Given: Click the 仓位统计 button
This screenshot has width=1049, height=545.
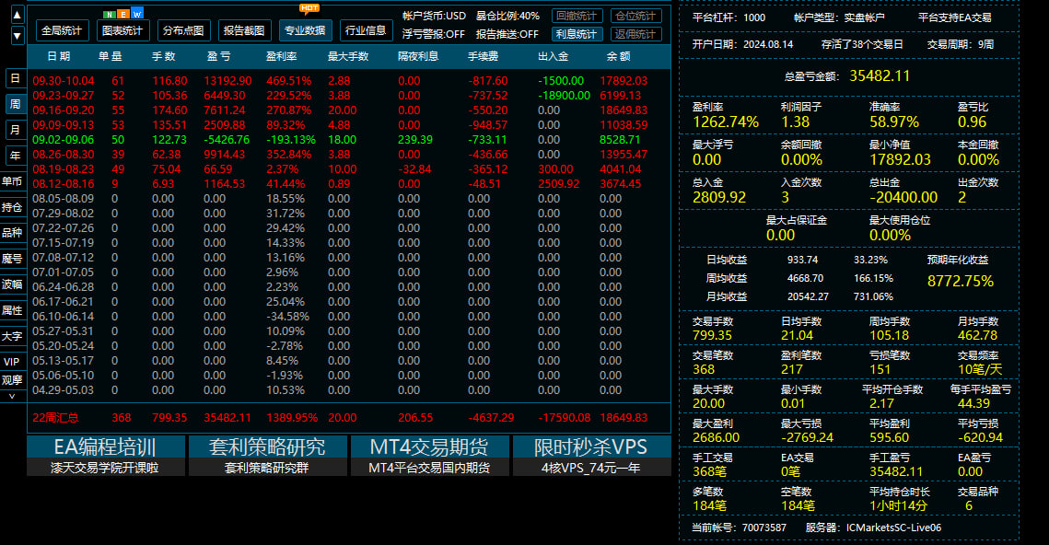Looking at the screenshot, I should click(x=635, y=16).
